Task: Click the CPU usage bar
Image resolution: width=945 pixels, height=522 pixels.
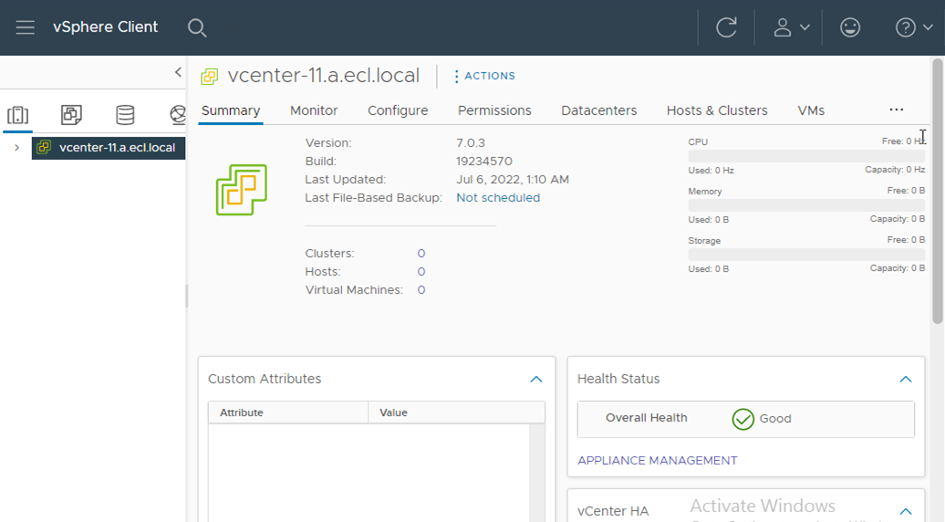Action: coord(806,156)
